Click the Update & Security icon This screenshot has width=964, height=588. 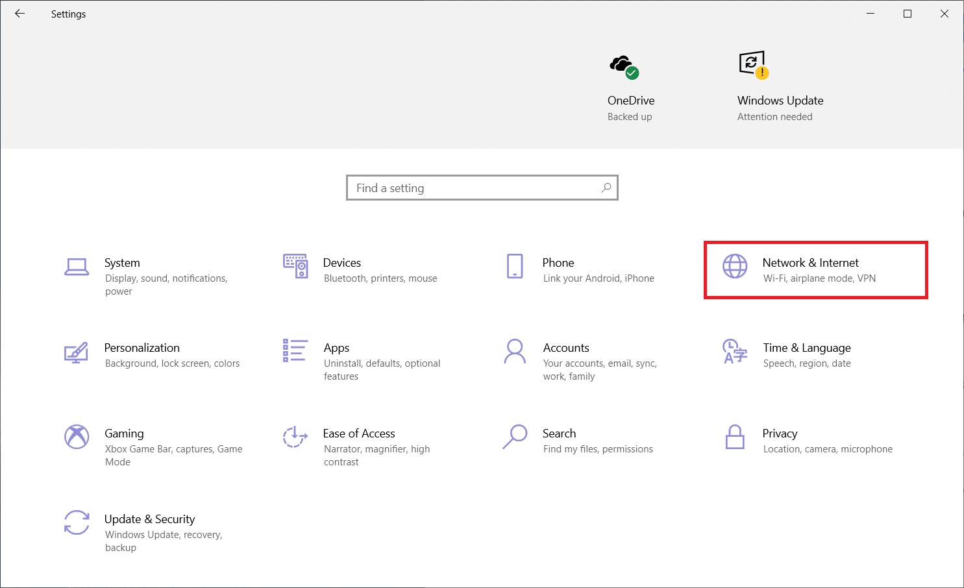pos(77,522)
